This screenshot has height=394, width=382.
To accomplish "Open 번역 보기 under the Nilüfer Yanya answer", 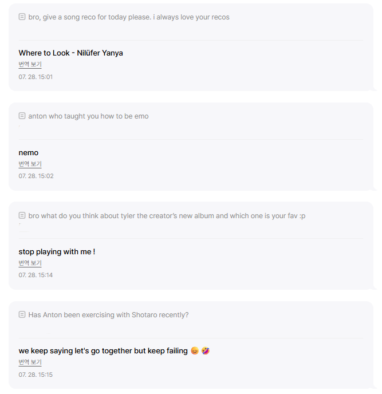I will (x=30, y=65).
